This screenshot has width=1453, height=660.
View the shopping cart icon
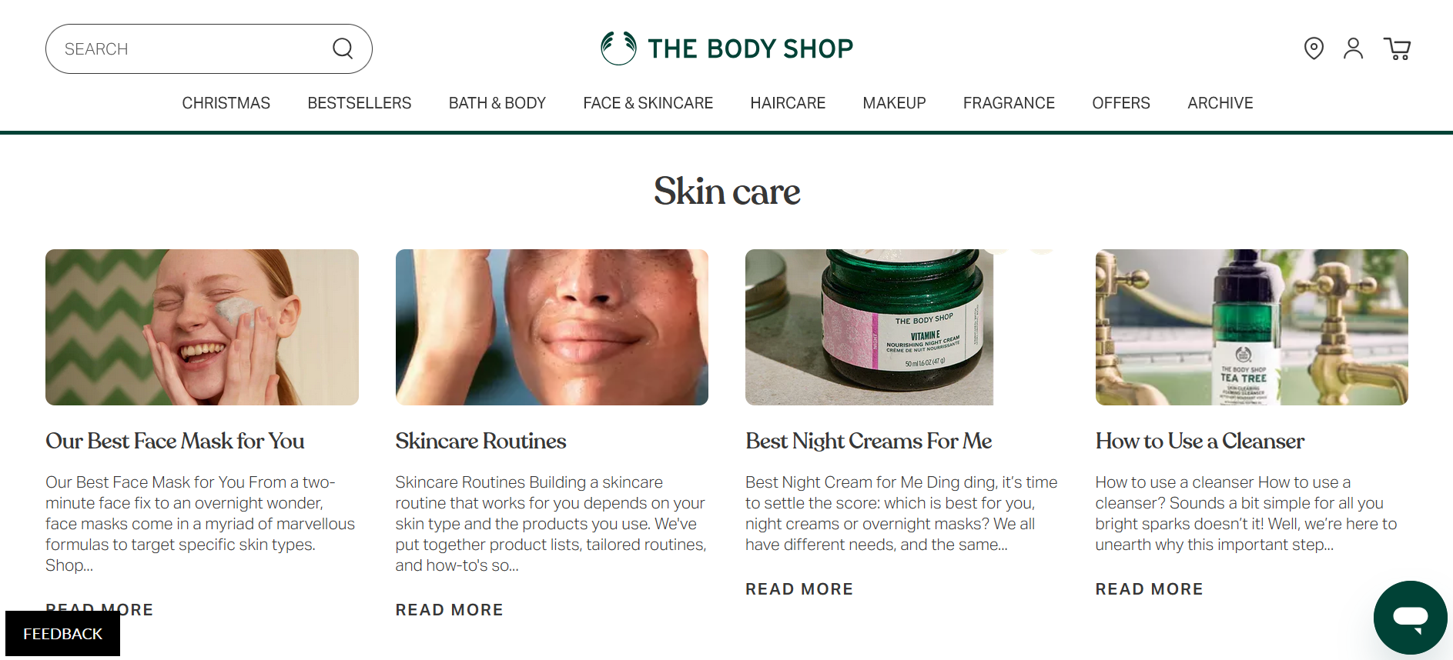pyautogui.click(x=1397, y=48)
